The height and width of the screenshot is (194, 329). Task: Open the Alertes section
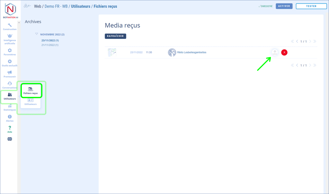coord(10,118)
